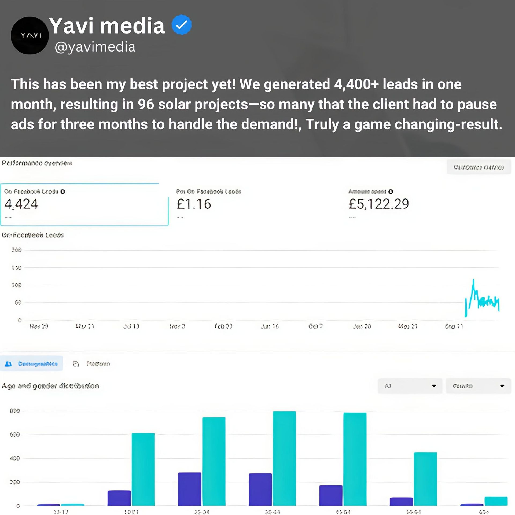Click the Yavi media profile name
This screenshot has height=515, width=515.
tap(107, 25)
